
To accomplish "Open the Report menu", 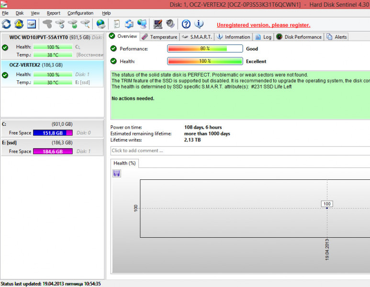I will point(54,13).
